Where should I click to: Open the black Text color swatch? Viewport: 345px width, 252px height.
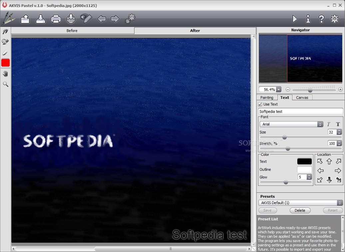coord(304,161)
